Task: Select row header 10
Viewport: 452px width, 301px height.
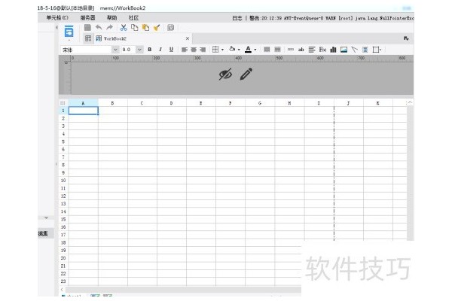Action: pos(63,181)
